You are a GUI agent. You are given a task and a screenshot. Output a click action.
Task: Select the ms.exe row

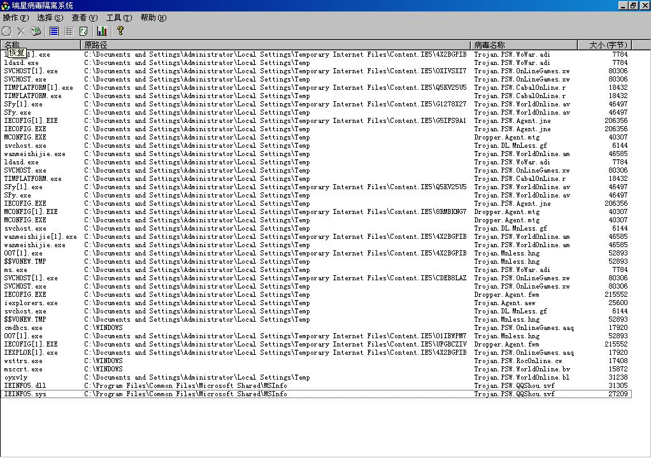316,269
